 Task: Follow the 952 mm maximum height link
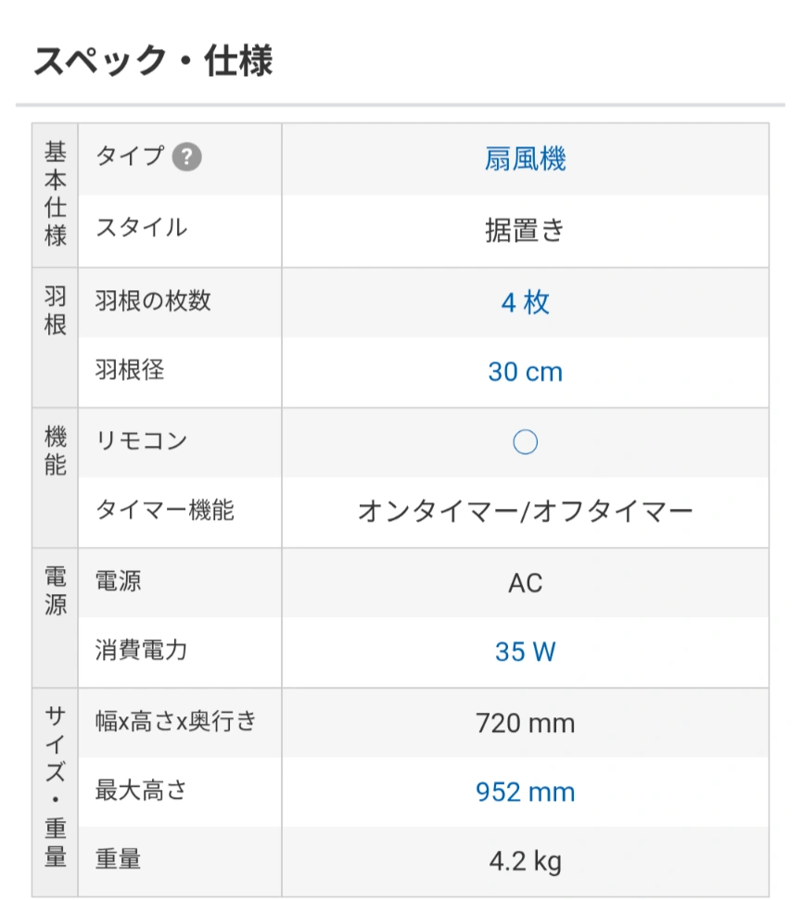(x=525, y=792)
